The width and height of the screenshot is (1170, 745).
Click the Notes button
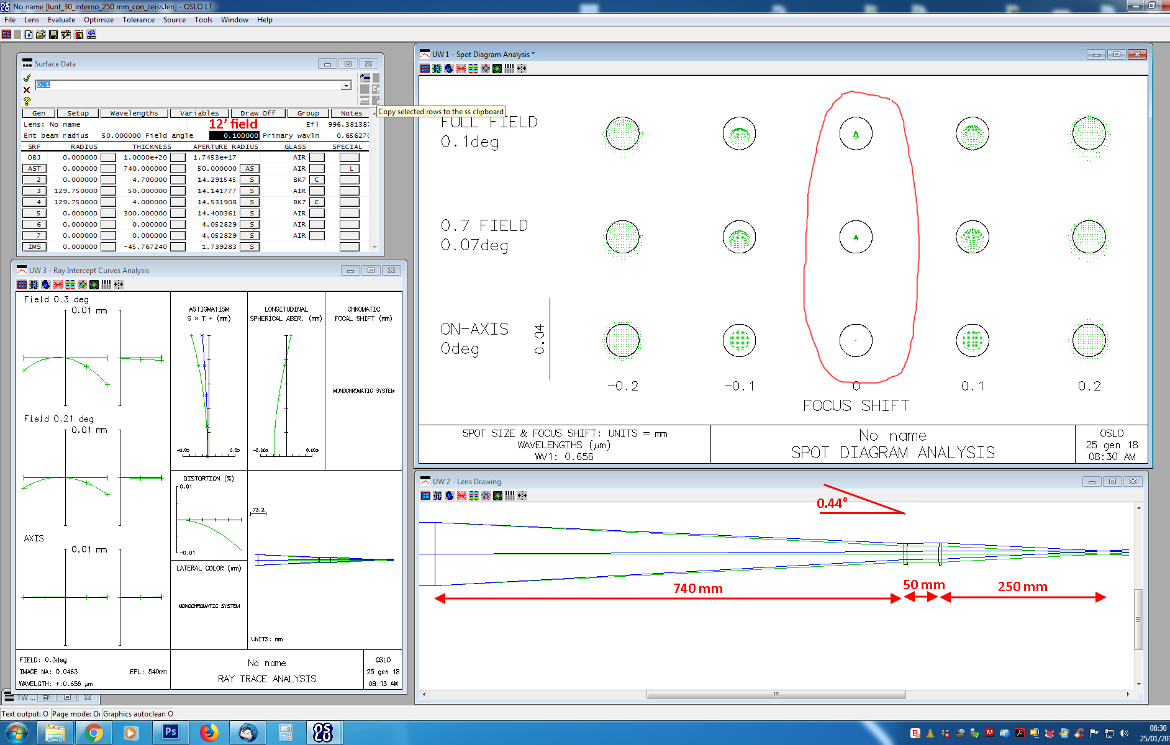351,113
